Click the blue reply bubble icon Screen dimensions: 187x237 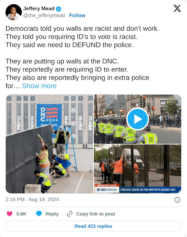39,214
